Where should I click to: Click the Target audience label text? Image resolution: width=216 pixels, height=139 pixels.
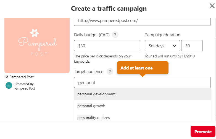coord(89,72)
